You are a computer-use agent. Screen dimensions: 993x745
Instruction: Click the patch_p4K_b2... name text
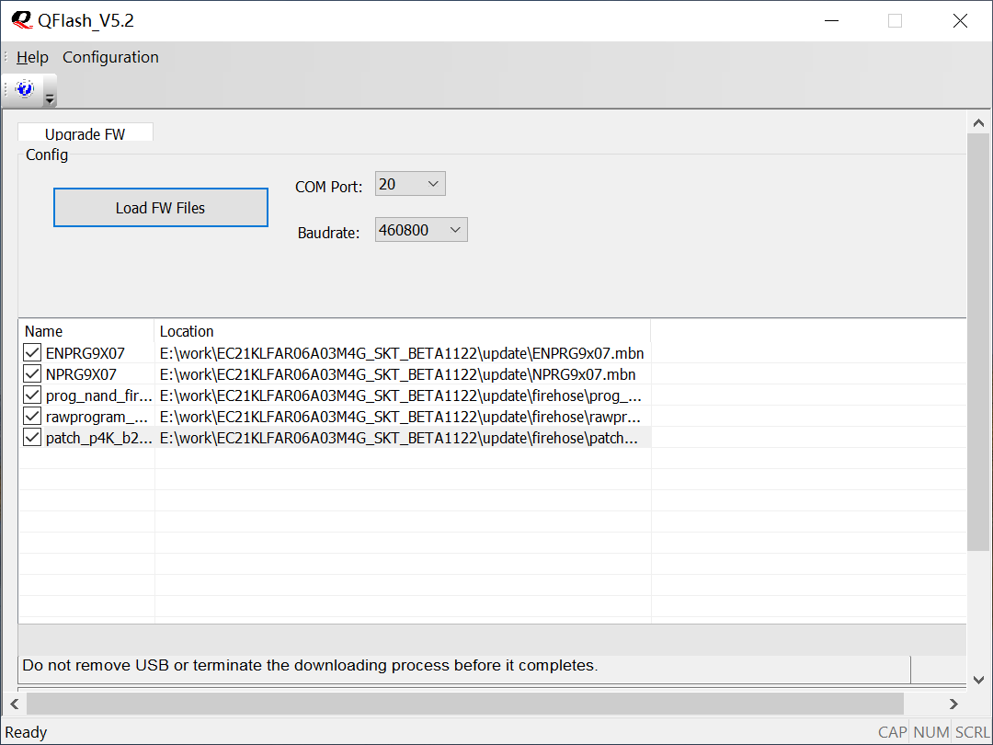(x=98, y=438)
